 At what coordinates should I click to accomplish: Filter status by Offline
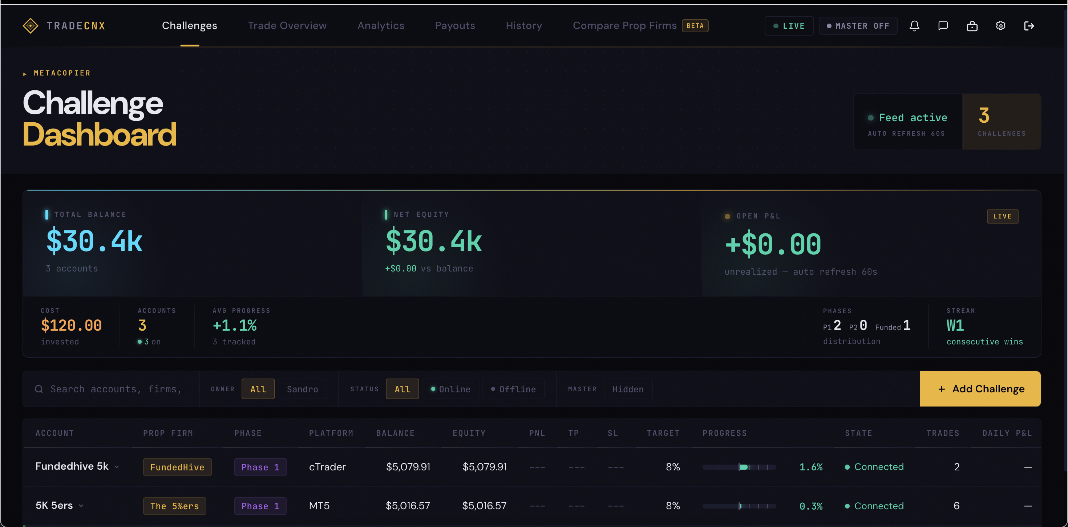(x=513, y=389)
